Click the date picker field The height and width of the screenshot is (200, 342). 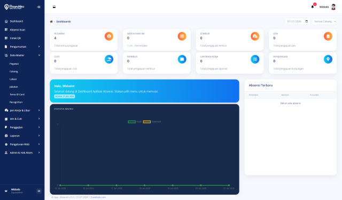point(297,21)
